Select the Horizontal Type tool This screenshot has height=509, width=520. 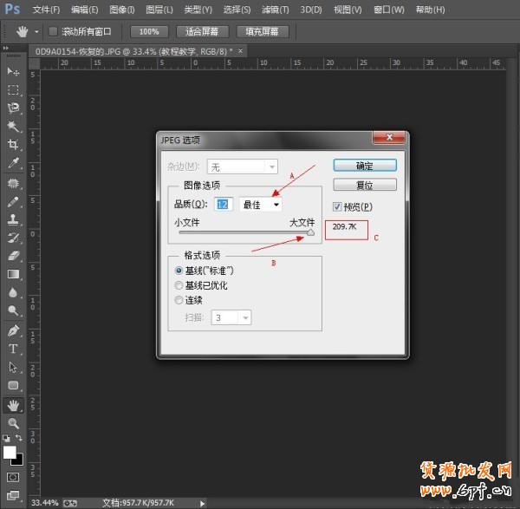point(13,349)
